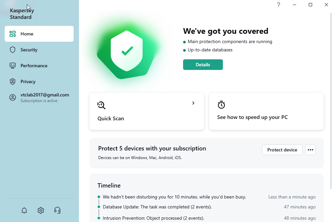332x222 pixels.
Task: Click the stopwatch speed-up icon
Action: coord(221,105)
